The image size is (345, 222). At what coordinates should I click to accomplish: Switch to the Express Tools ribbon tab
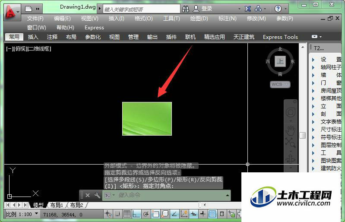(x=280, y=37)
